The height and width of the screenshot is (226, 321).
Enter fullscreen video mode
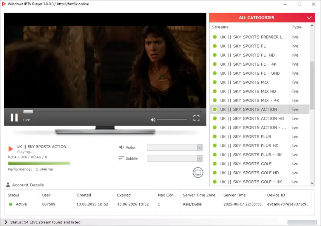196,118
